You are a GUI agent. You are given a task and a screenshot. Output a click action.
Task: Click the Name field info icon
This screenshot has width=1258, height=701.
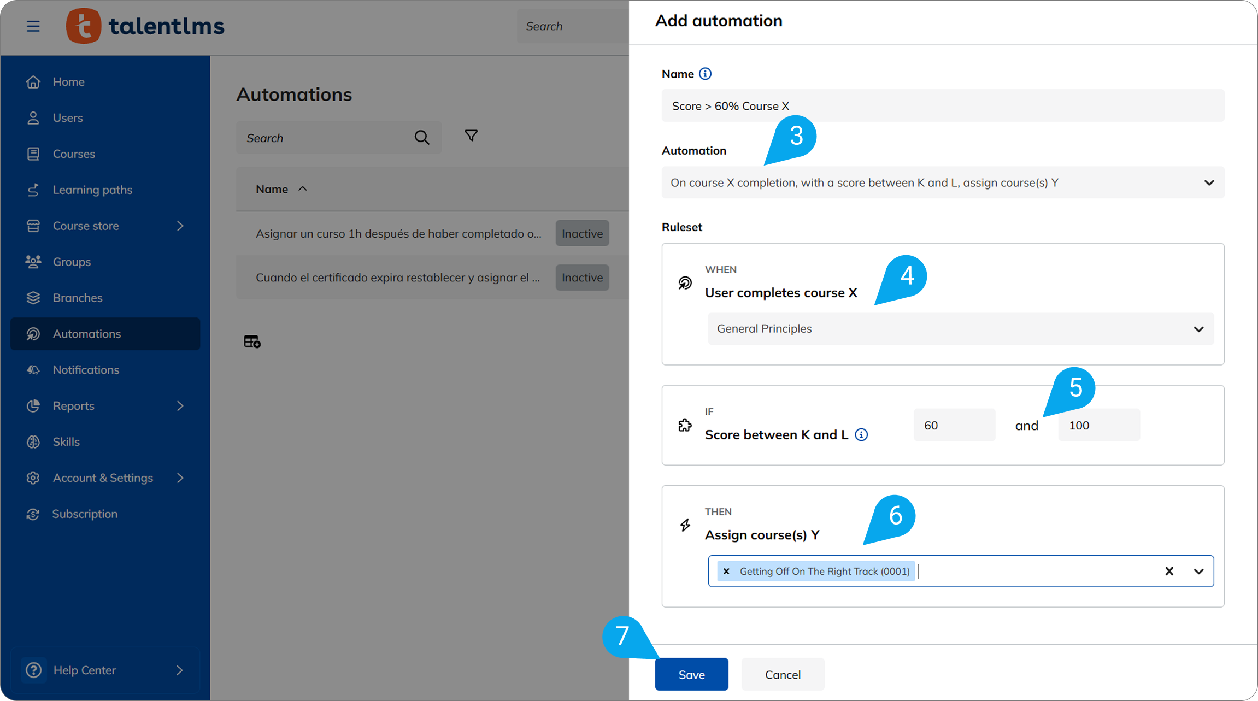click(x=705, y=74)
